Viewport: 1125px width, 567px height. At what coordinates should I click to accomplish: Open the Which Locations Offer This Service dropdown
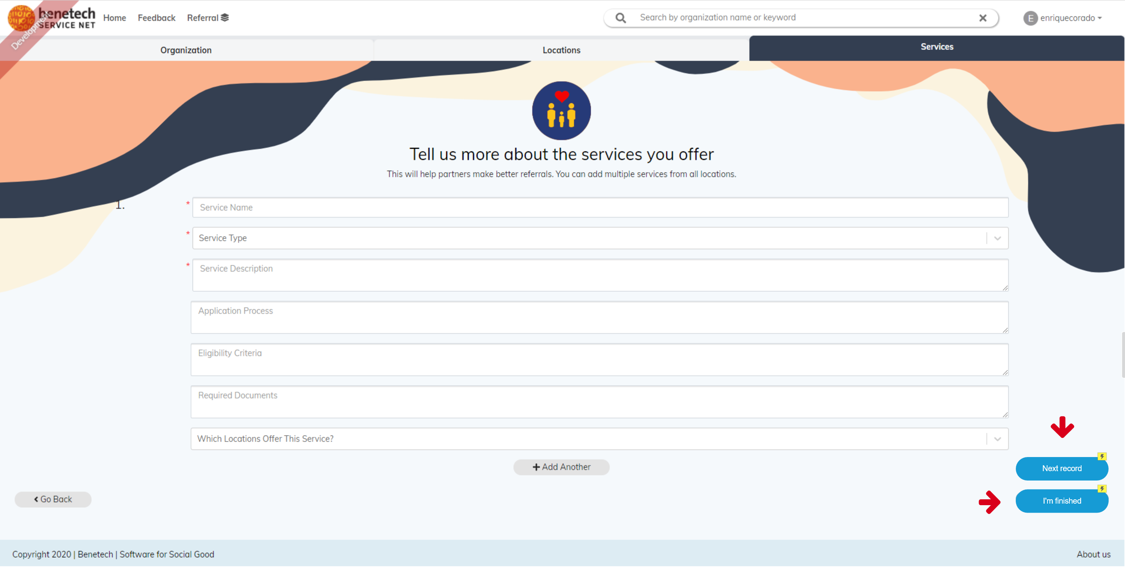pos(997,439)
